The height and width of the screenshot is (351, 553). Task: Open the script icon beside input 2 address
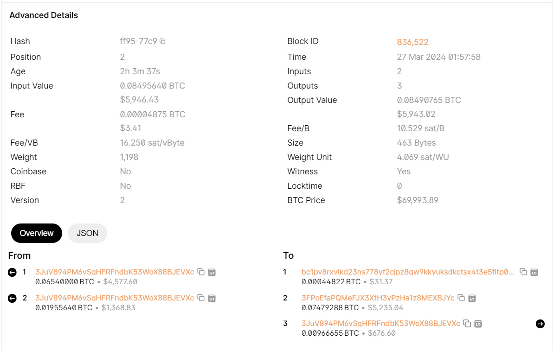212,298
